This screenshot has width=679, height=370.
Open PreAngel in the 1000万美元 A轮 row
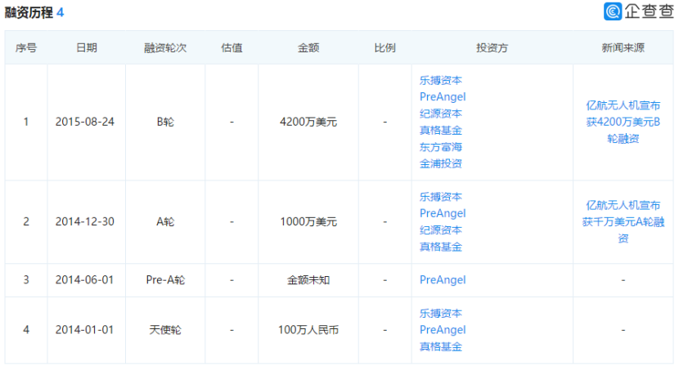click(x=443, y=213)
